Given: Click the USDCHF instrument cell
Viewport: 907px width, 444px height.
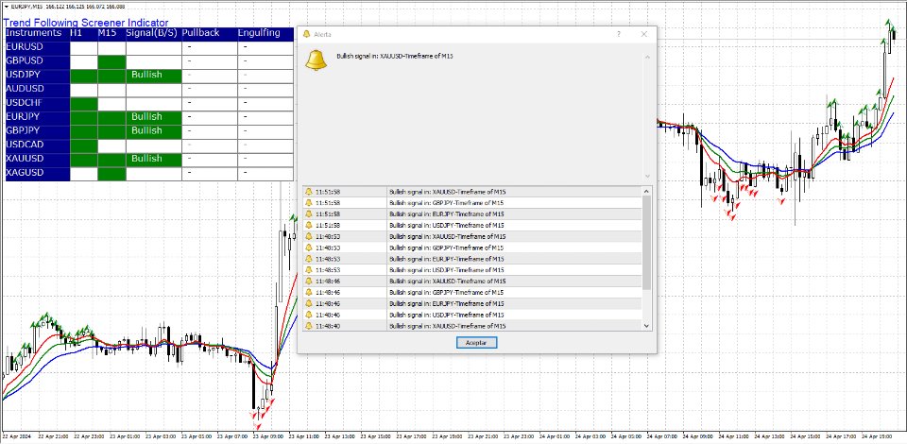Looking at the screenshot, I should (38, 103).
